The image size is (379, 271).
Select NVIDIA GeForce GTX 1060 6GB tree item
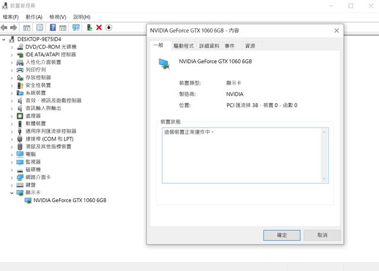[x=70, y=200]
